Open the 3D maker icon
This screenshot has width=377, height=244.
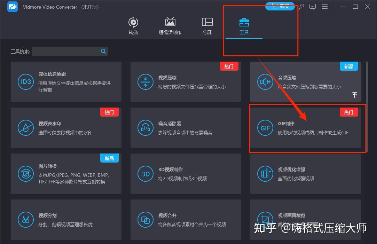(x=146, y=174)
